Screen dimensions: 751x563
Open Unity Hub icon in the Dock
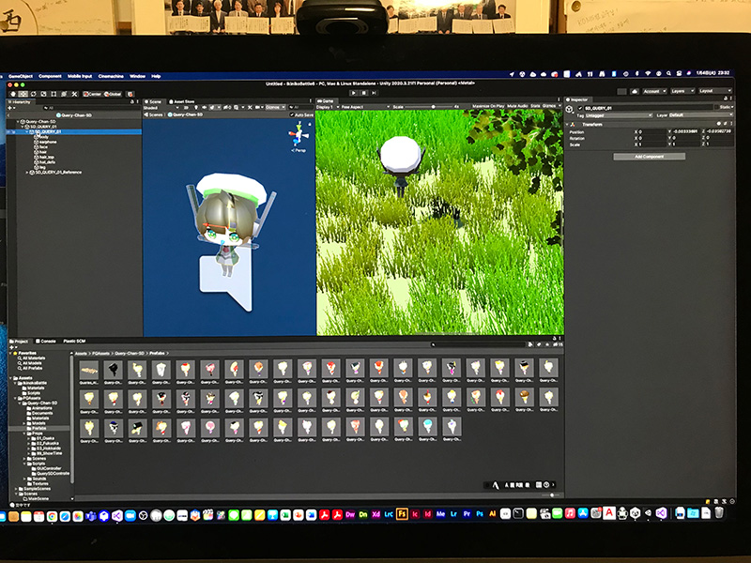636,513
